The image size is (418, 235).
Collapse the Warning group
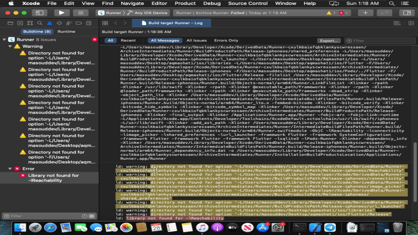(x=10, y=46)
